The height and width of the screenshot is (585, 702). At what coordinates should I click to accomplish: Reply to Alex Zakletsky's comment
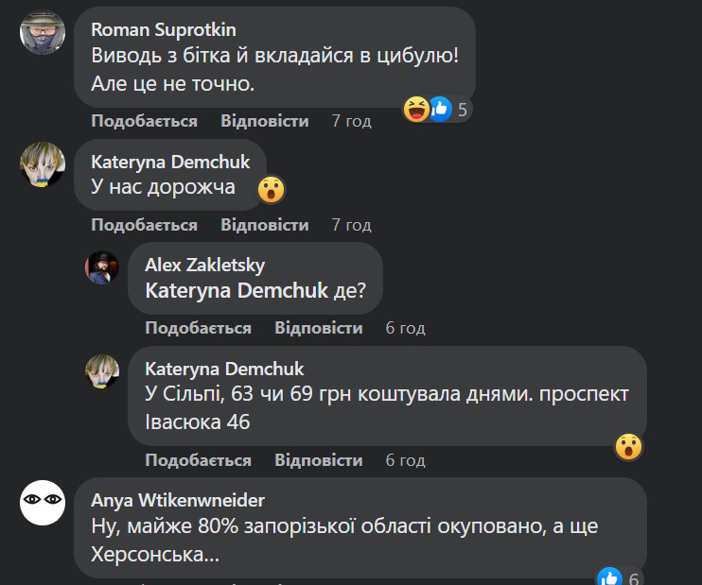coord(319,328)
